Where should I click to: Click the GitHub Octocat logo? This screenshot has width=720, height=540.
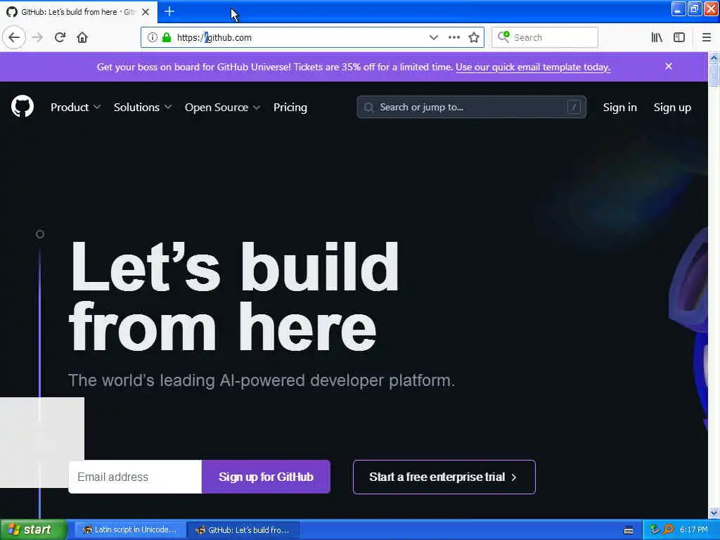(x=22, y=107)
